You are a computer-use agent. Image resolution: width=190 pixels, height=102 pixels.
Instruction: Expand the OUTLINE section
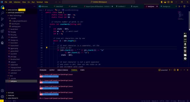click(x=11, y=93)
